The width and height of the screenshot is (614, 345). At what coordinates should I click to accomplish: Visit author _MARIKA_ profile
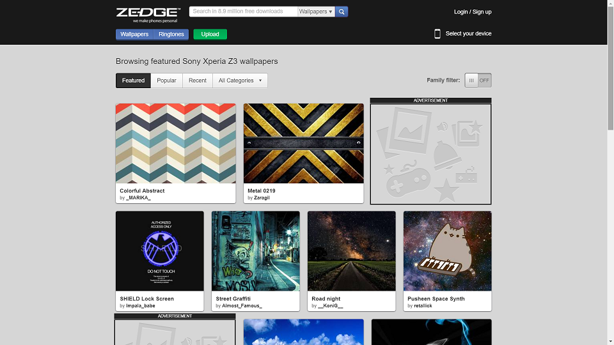(138, 198)
